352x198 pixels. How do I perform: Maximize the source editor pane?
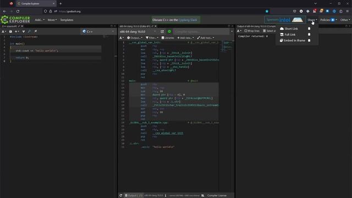coord(112,26)
